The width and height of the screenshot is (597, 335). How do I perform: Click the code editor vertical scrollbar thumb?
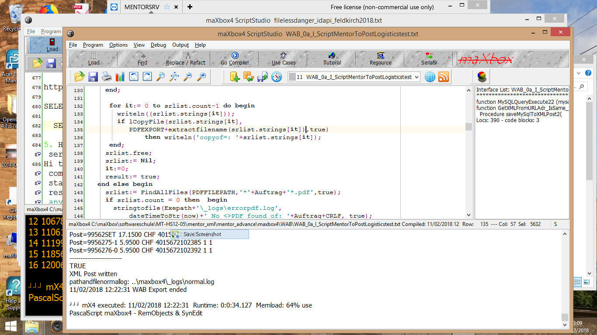469,126
